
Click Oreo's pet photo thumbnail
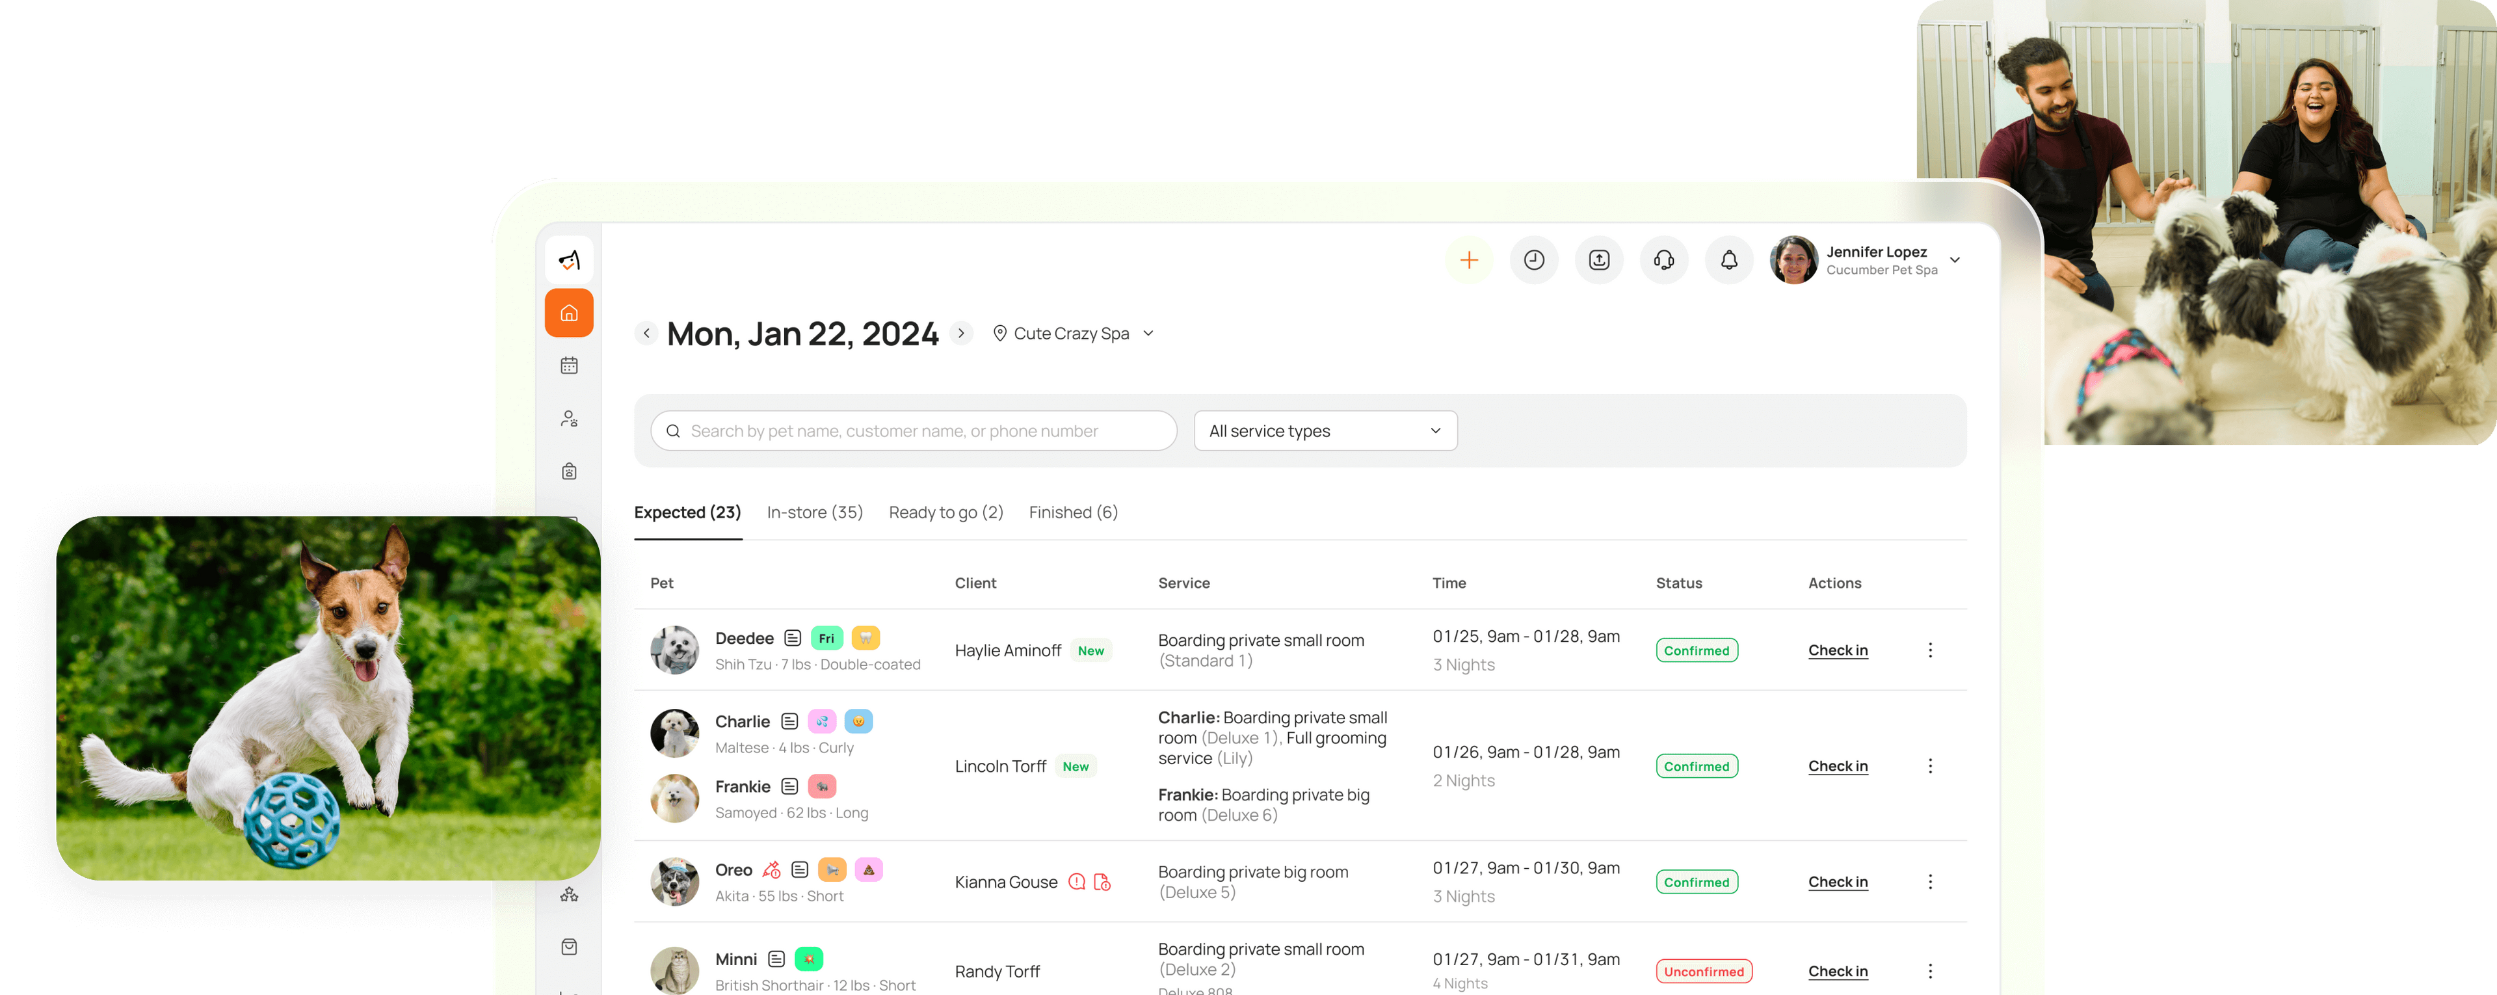[674, 882]
